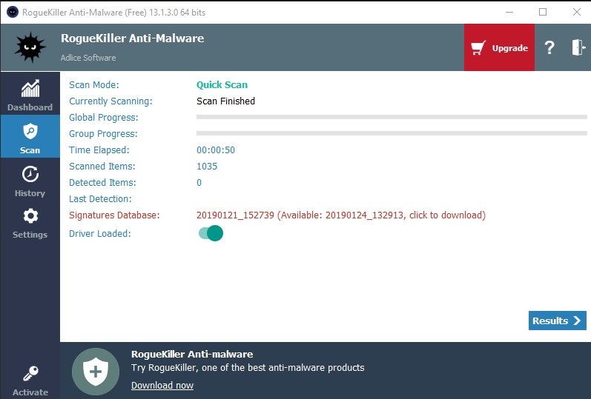The image size is (591, 399).
Task: Click the scanned items count 1035
Action: click(x=207, y=167)
